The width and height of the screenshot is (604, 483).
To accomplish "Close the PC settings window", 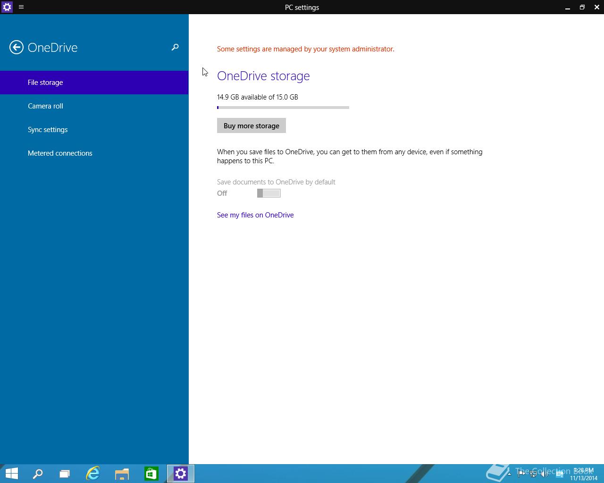I will tap(596, 7).
